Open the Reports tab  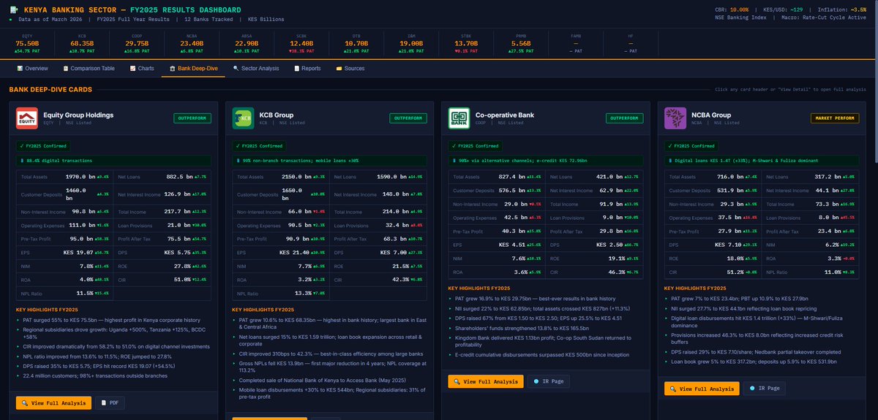click(307, 68)
